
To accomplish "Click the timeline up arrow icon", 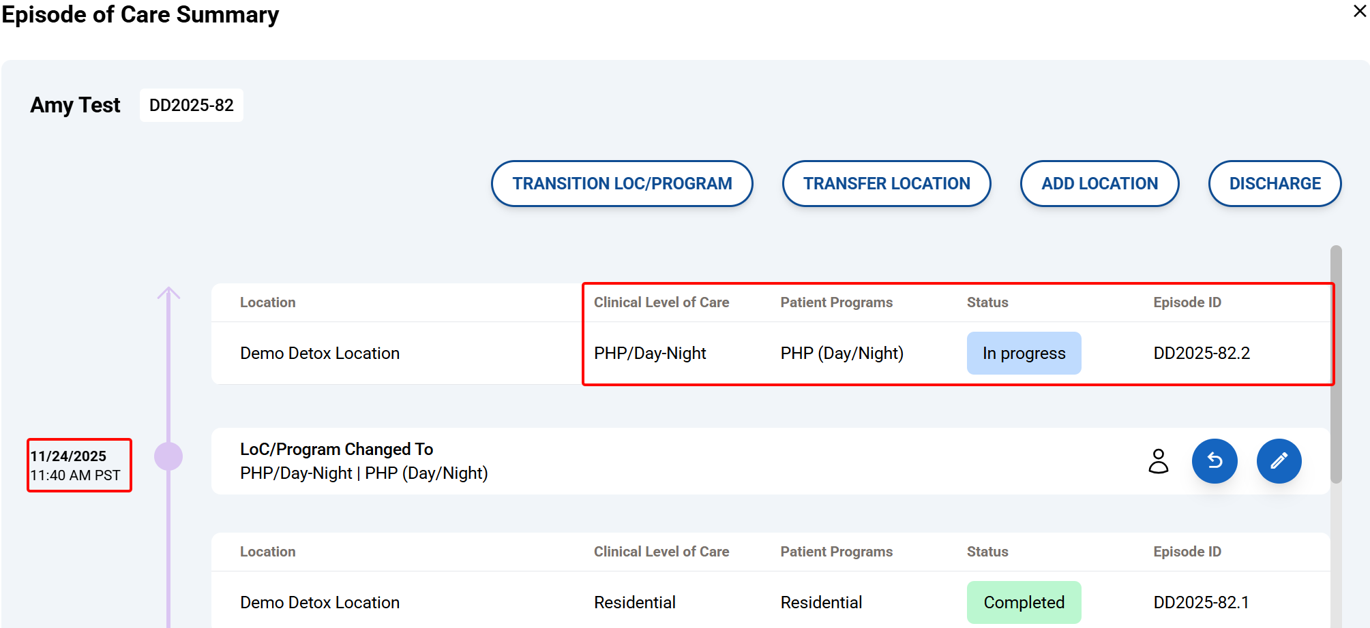I will pos(168,294).
